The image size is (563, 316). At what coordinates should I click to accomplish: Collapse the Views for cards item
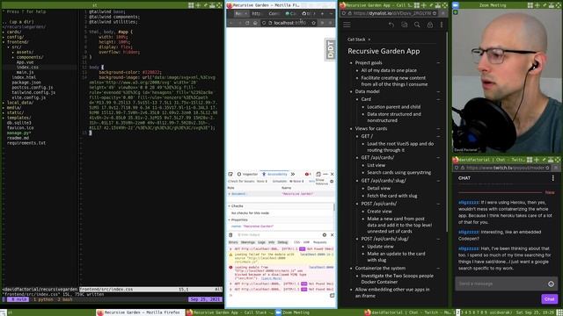438,129
